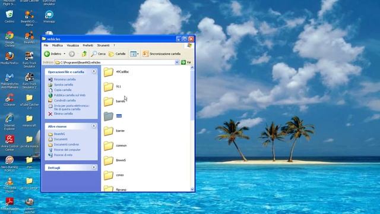
Task: Click Rinomina cartella
Action: pyautogui.click(x=65, y=79)
